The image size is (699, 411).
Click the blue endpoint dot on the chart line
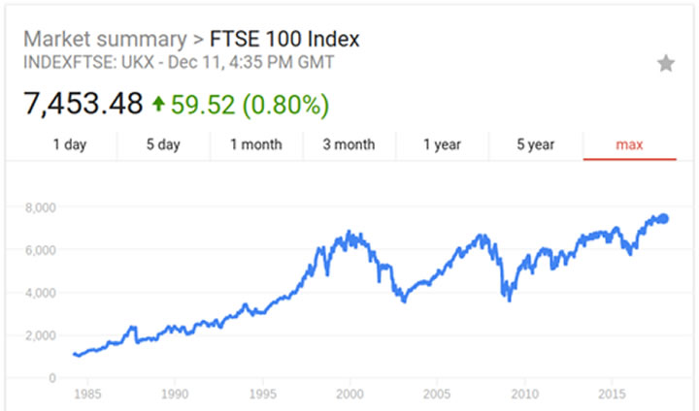pos(664,218)
